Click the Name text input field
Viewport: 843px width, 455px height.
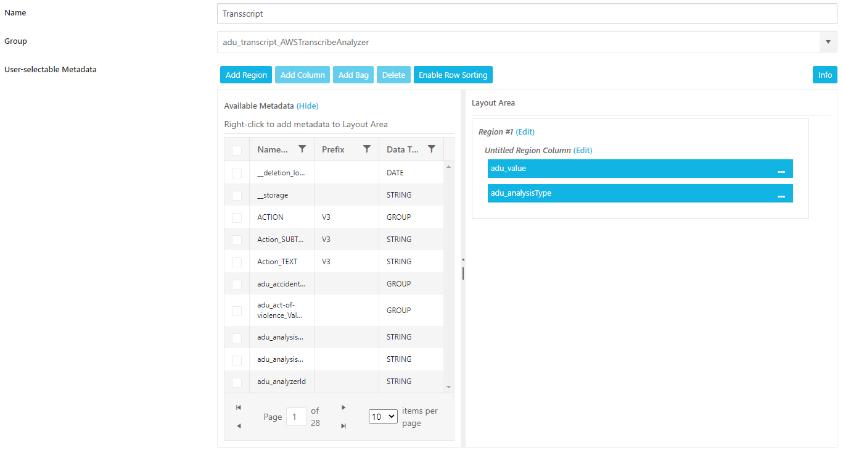[x=527, y=14]
